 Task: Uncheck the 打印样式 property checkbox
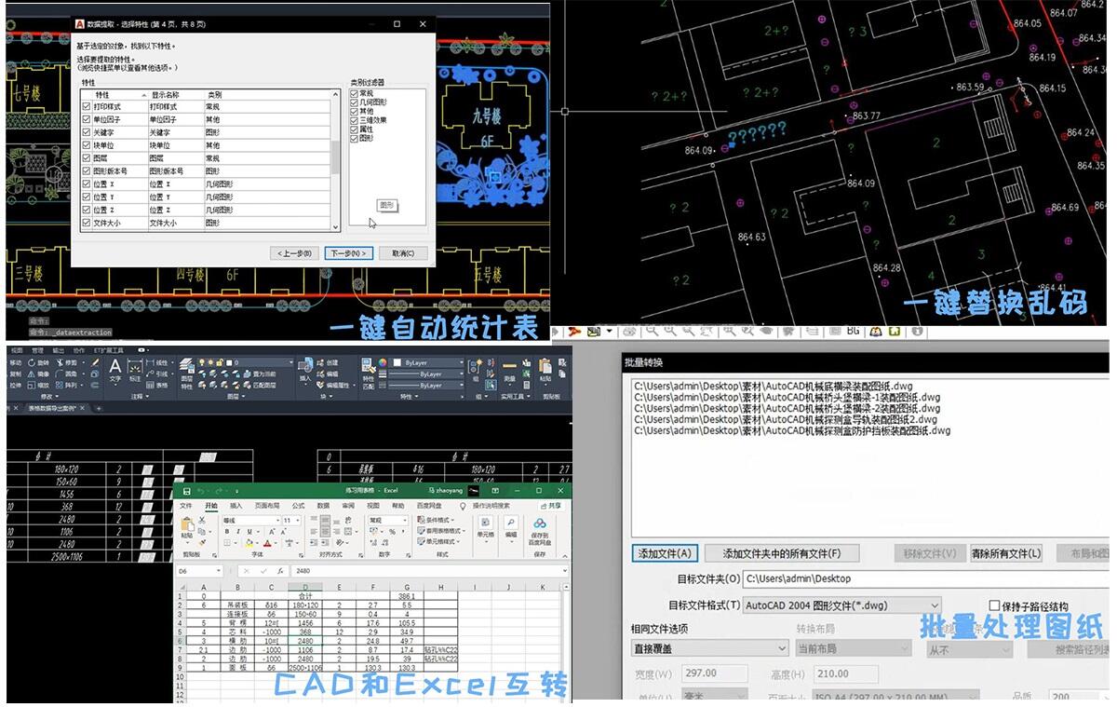pos(87,107)
